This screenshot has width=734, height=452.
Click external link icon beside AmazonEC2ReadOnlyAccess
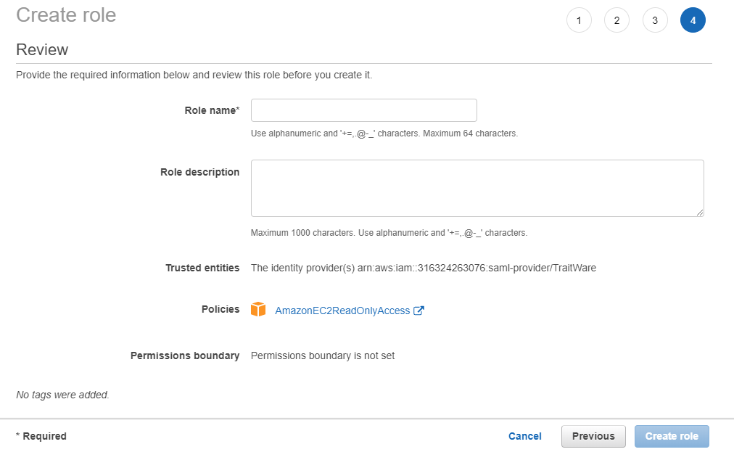[418, 310]
